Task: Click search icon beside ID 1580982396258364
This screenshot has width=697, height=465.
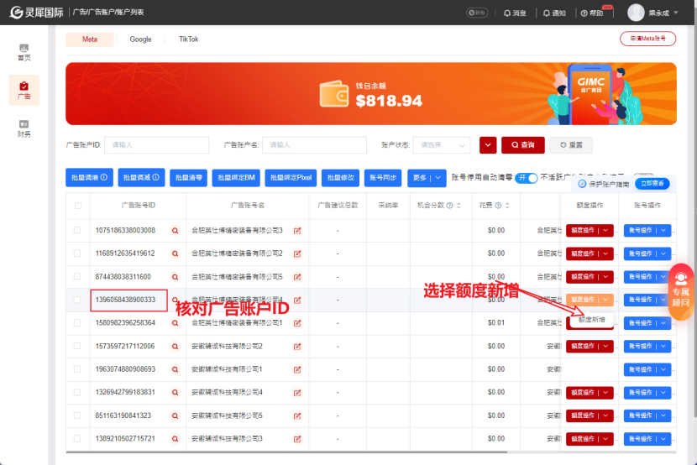Action: pyautogui.click(x=176, y=323)
